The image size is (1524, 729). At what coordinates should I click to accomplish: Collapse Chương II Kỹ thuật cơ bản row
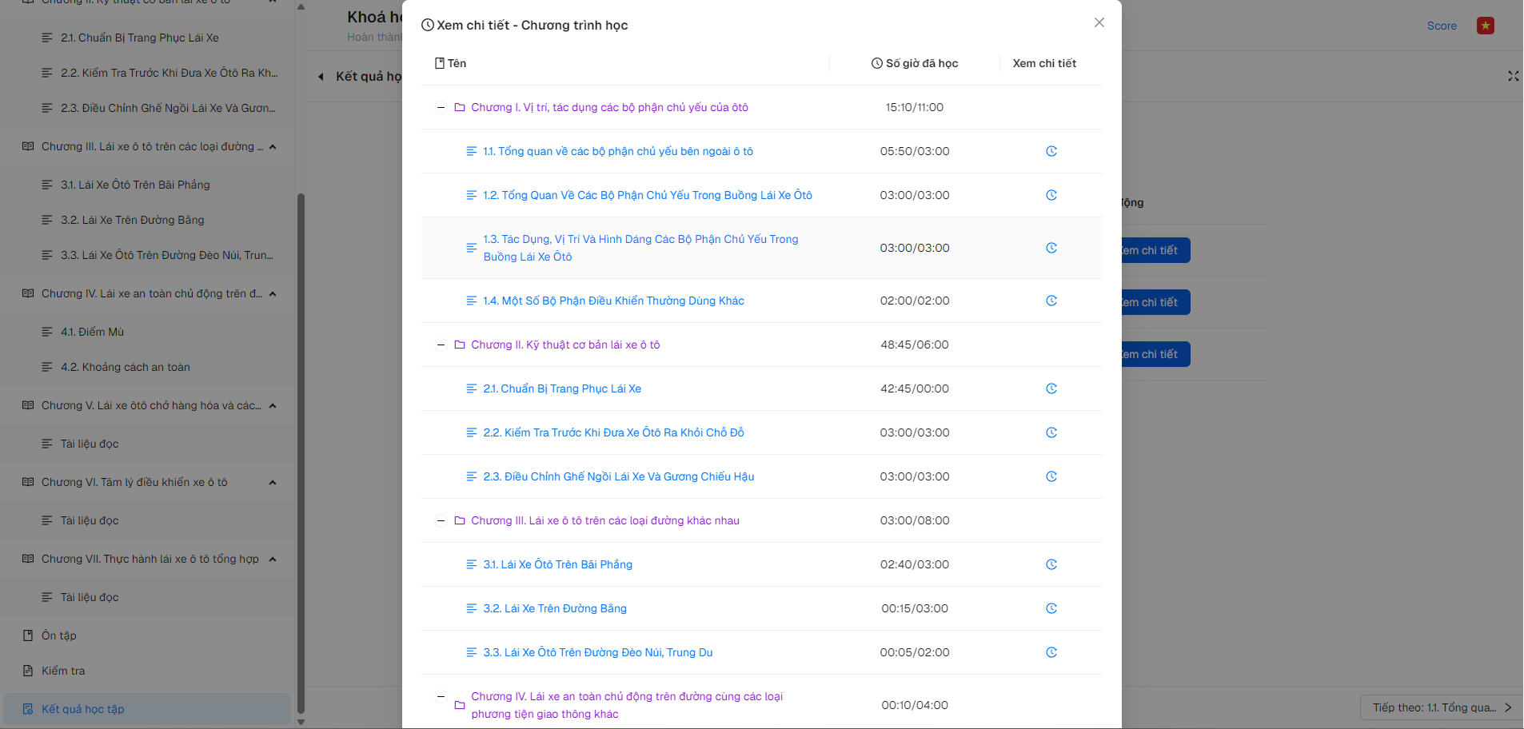coord(441,345)
